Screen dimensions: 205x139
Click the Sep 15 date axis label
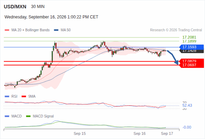(x=80, y=133)
